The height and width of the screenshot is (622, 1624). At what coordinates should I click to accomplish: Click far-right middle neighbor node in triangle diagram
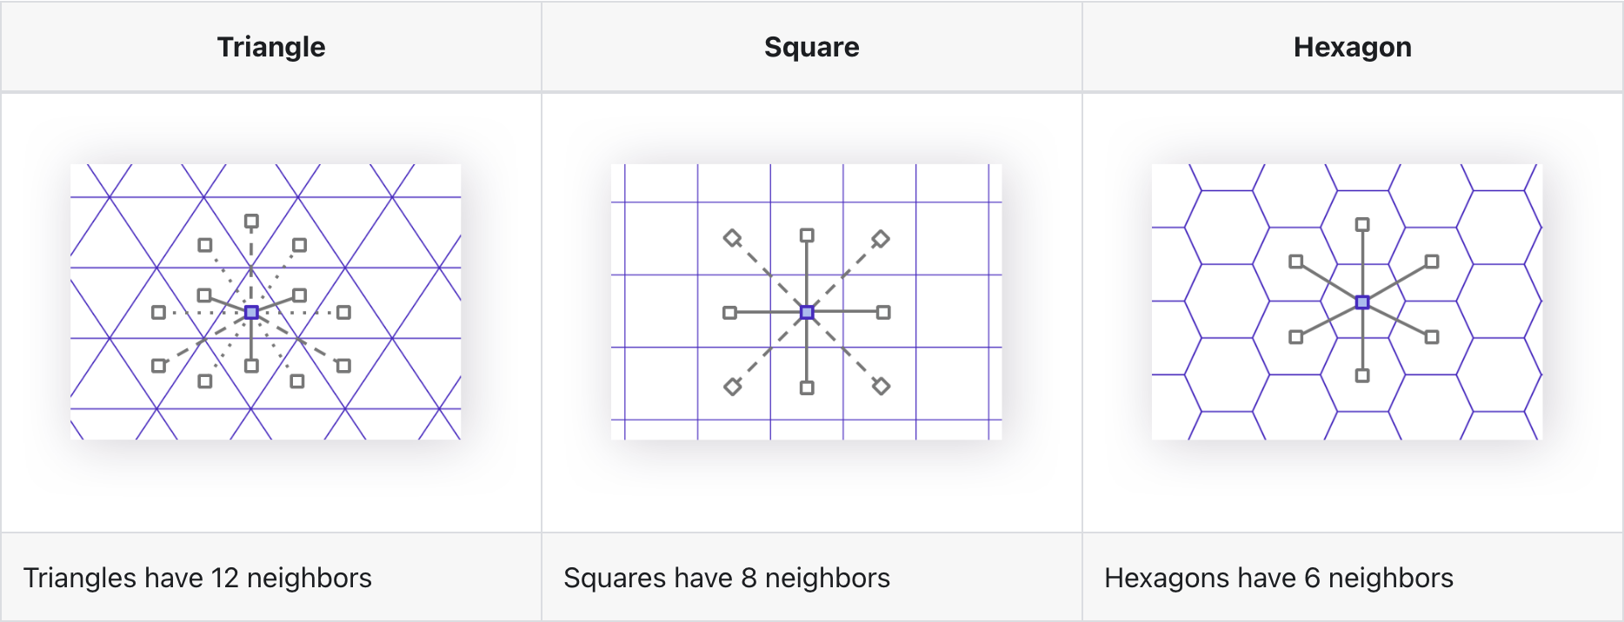344,312
